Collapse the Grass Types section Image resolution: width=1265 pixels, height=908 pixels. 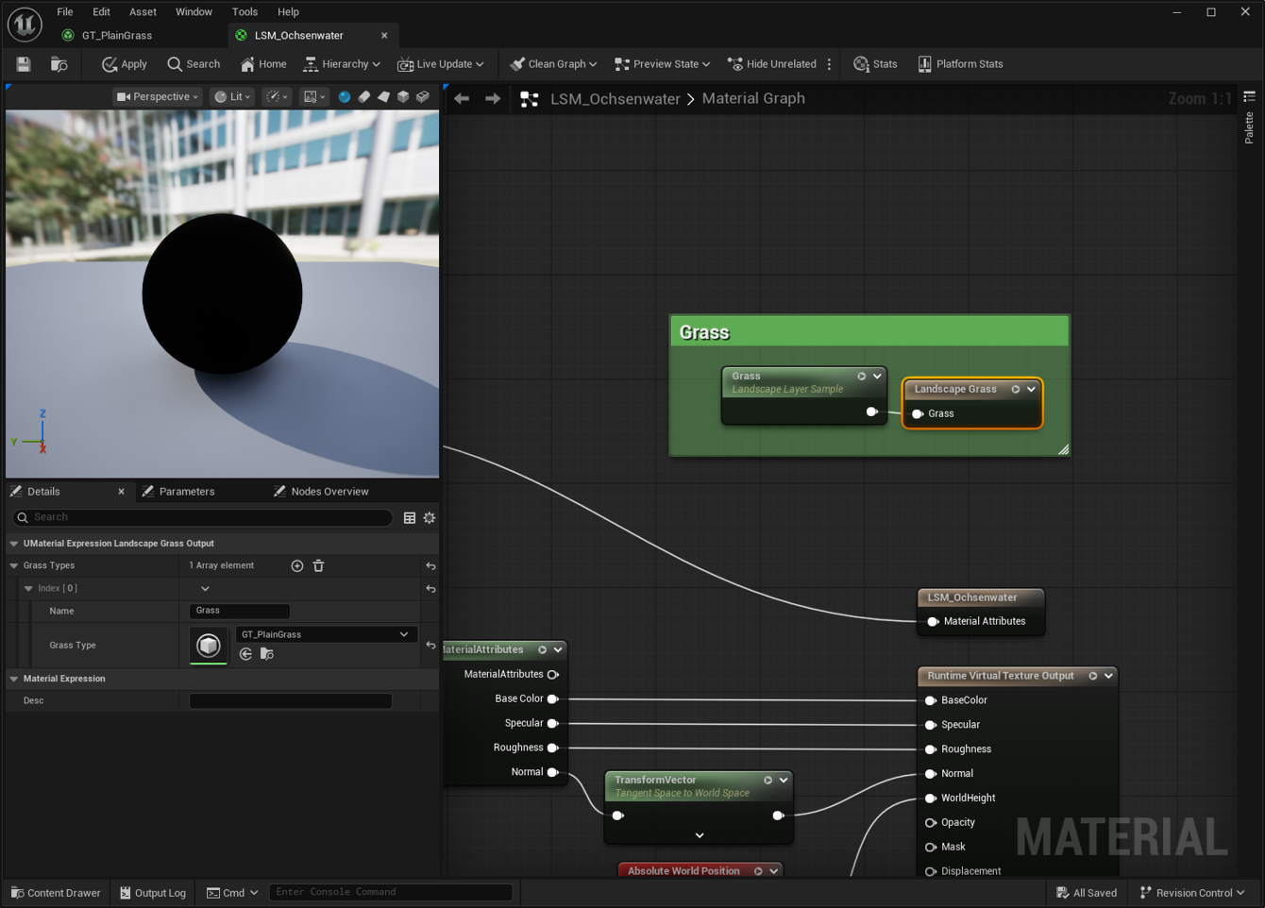click(x=14, y=565)
